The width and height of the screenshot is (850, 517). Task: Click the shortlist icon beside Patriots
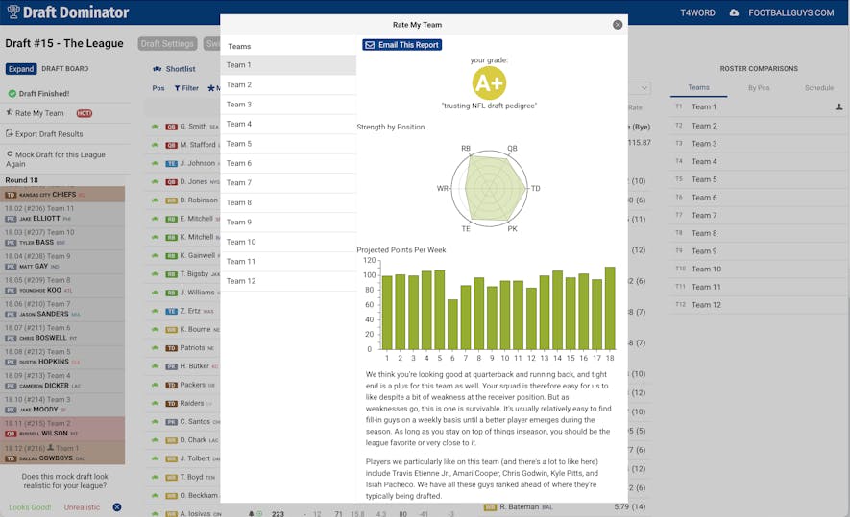click(155, 347)
